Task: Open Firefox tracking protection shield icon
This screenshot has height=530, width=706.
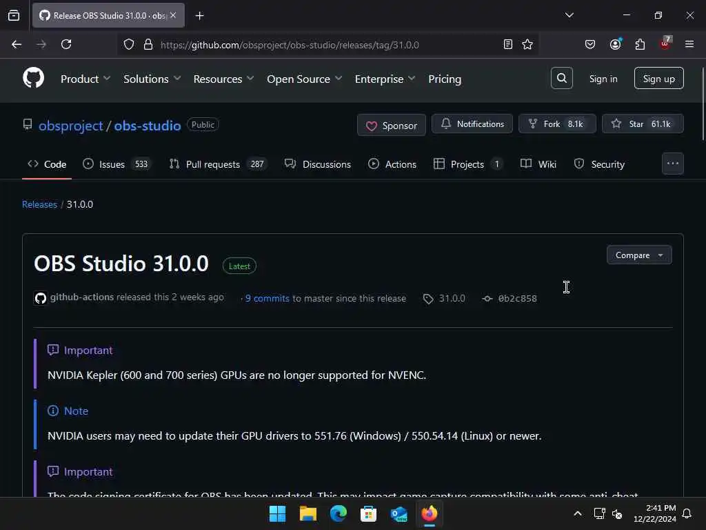Action: [129, 45]
